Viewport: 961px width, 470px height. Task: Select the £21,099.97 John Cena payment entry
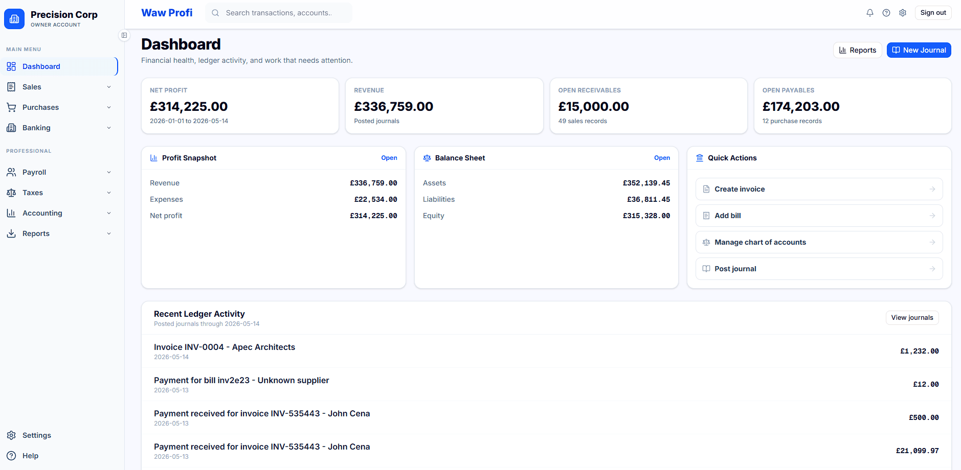(x=546, y=451)
